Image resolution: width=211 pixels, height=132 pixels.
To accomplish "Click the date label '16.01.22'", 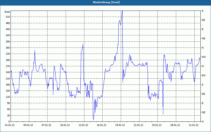I will pos(102,125).
